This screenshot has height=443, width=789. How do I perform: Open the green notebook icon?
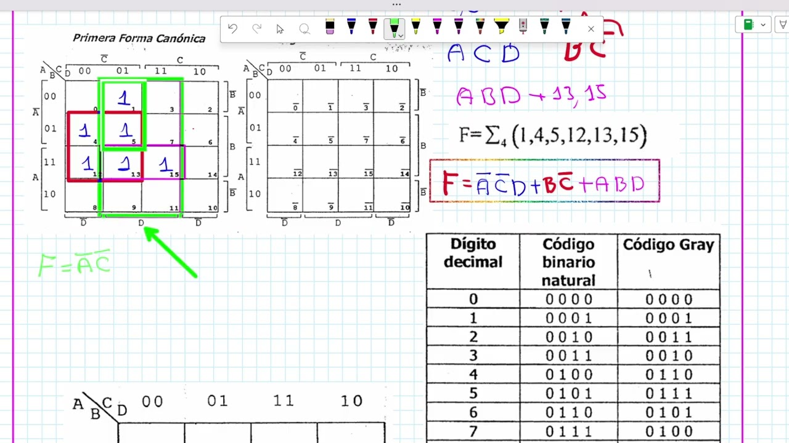(748, 25)
